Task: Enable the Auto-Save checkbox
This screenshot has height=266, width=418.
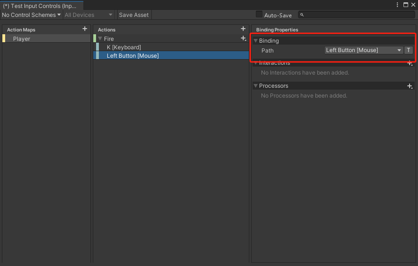Action: tap(259, 15)
